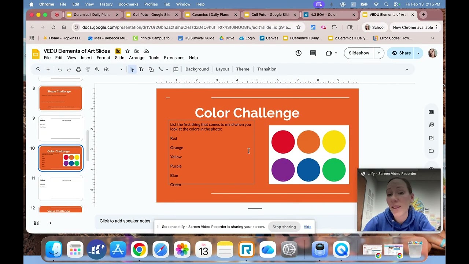Open Photos app in the Dock
The width and height of the screenshot is (469, 264).
182,250
